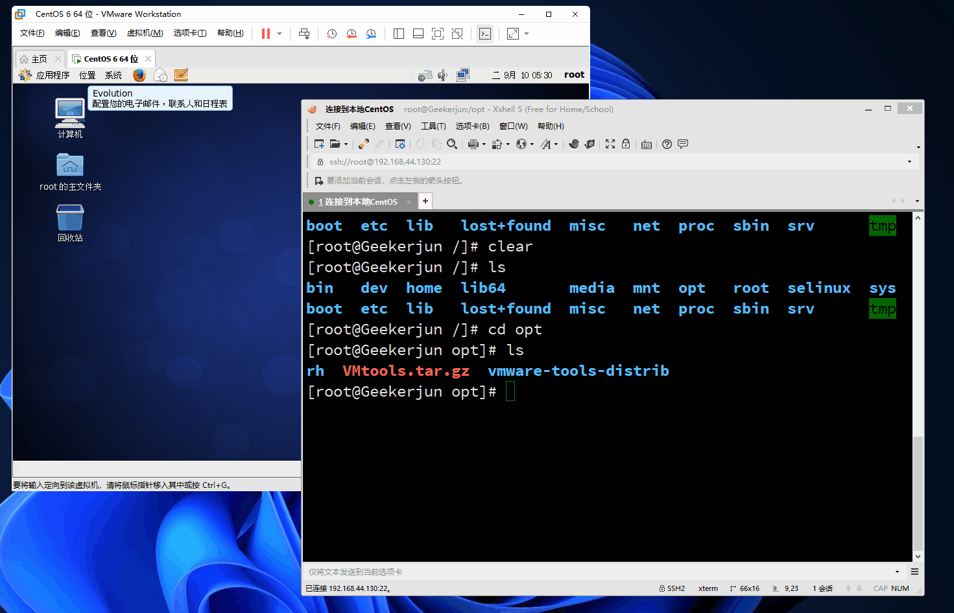
Task: Click the VMware stretch guest display icon
Action: (x=513, y=34)
